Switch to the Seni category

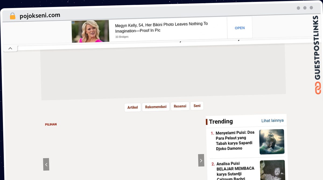tap(197, 106)
